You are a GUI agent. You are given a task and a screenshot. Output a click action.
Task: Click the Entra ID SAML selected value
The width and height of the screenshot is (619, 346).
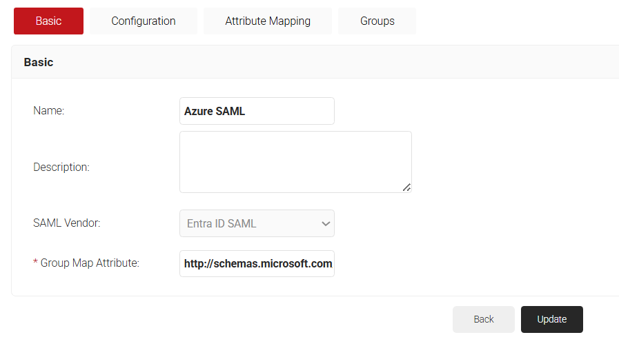click(x=222, y=223)
